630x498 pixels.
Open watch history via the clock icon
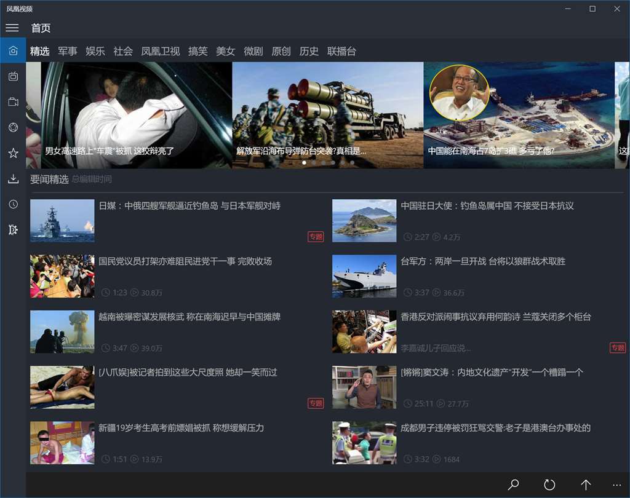click(x=13, y=204)
